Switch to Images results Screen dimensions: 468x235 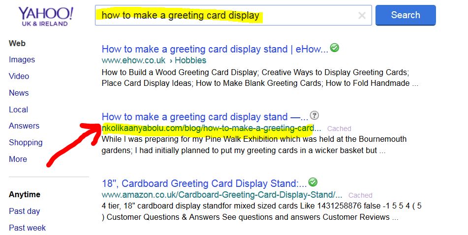click(22, 60)
